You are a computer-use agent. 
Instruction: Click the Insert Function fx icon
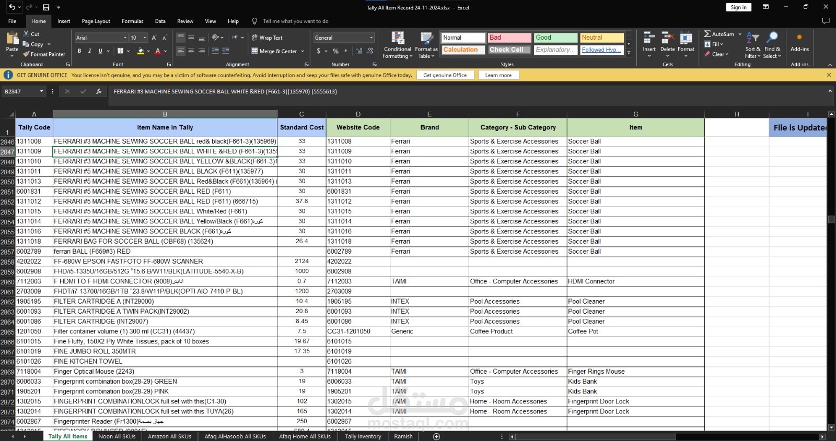coord(99,91)
